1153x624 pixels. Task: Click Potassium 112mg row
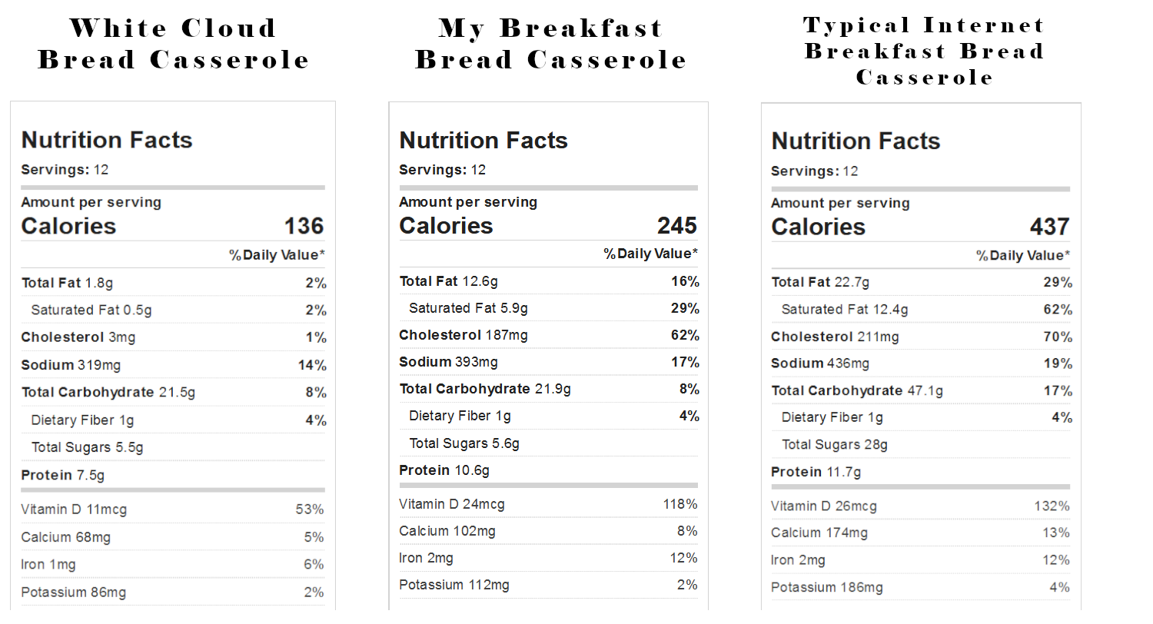point(549,585)
